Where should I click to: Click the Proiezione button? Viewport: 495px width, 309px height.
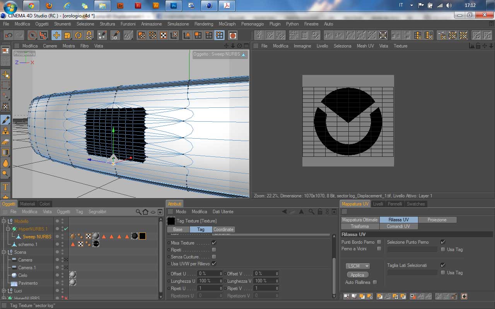pyautogui.click(x=437, y=220)
